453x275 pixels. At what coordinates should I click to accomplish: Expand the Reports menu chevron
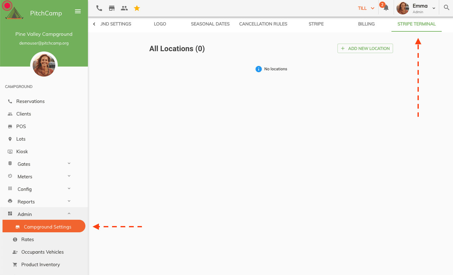[x=69, y=201]
